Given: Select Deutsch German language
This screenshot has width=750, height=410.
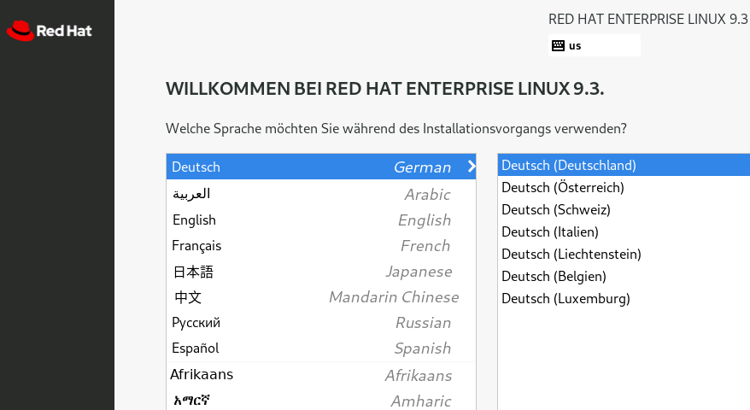Looking at the screenshot, I should point(320,167).
